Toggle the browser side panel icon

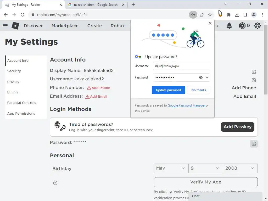(x=245, y=15)
